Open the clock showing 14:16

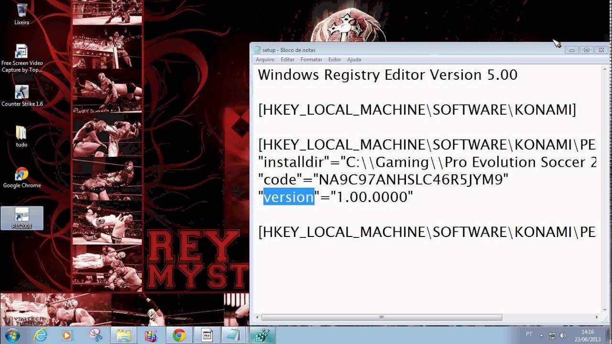588,335
